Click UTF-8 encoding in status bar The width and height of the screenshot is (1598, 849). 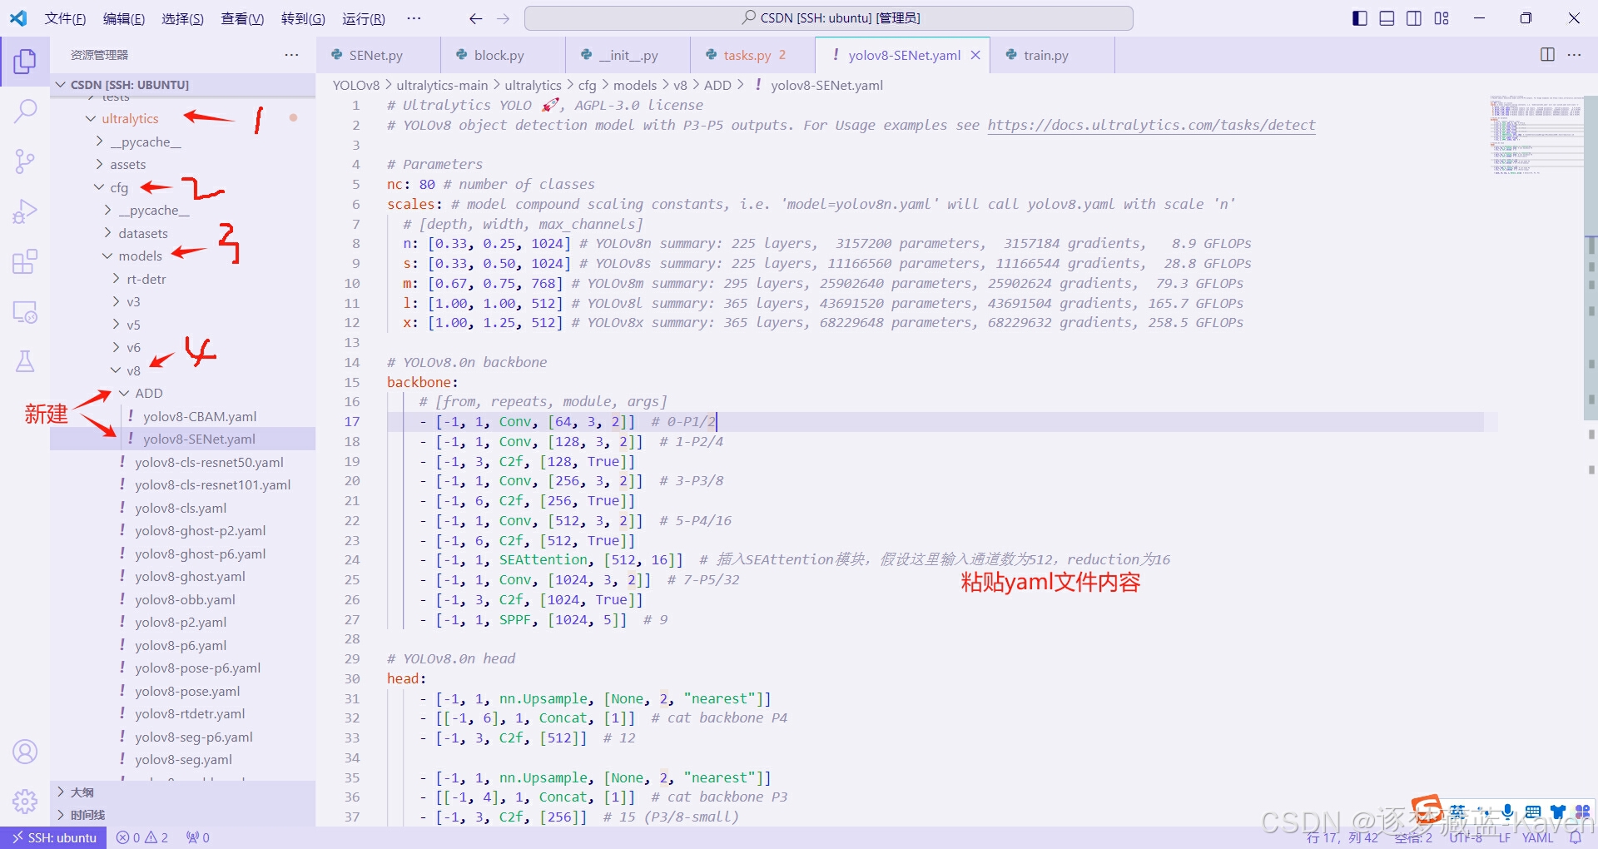point(1465,837)
